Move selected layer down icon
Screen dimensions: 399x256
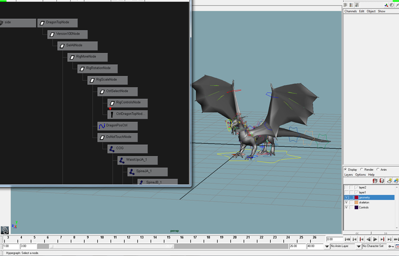(382, 181)
